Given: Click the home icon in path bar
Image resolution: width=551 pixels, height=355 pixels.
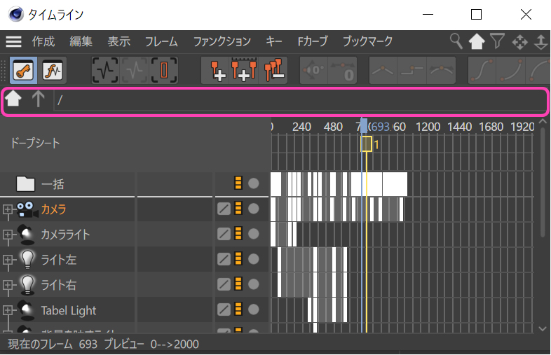Looking at the screenshot, I should [x=13, y=100].
